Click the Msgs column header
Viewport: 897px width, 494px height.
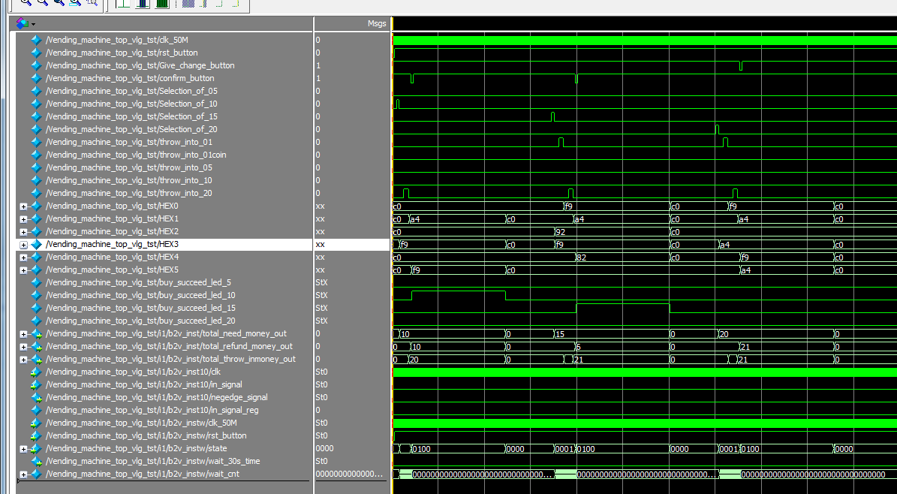pyautogui.click(x=377, y=24)
